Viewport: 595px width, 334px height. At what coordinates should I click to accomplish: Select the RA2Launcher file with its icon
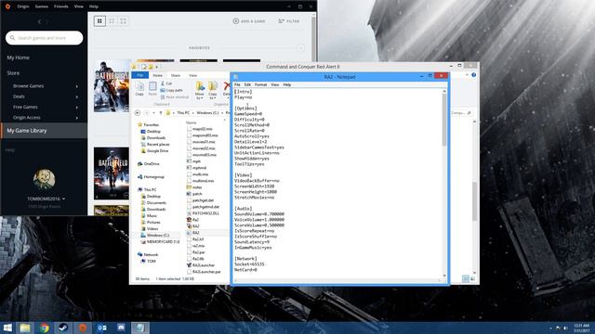[x=201, y=265]
